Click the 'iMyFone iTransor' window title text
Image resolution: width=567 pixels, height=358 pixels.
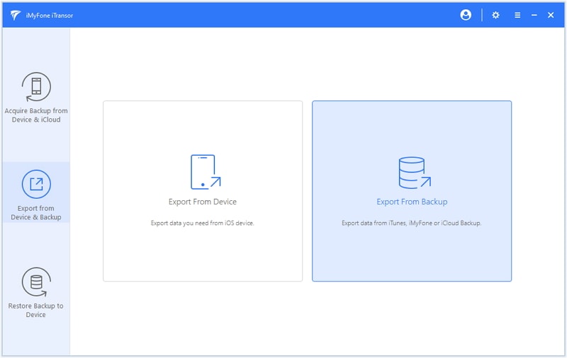[x=52, y=15]
